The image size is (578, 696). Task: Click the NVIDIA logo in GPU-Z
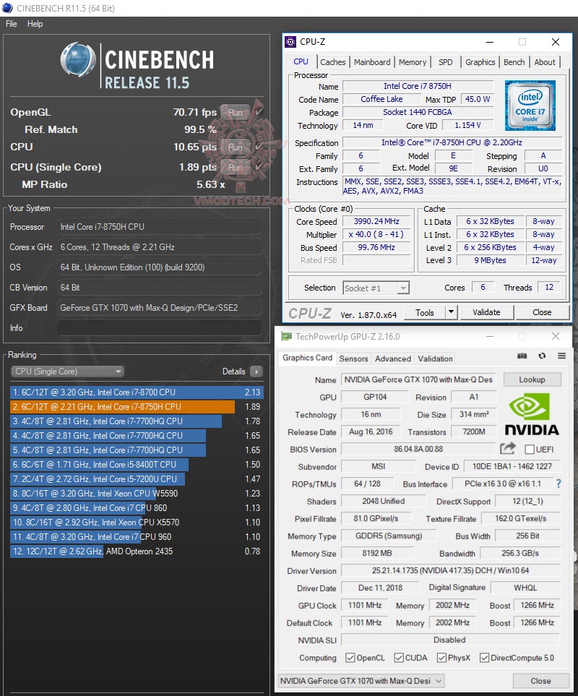(x=532, y=413)
